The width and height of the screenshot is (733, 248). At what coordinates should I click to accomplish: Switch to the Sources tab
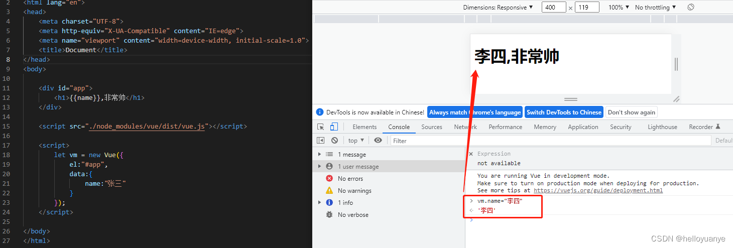(432, 127)
